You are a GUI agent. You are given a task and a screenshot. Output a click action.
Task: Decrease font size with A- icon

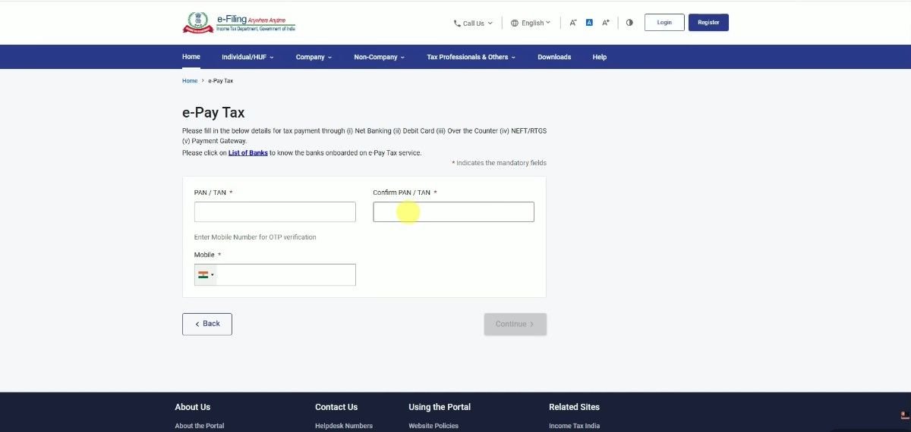click(573, 23)
